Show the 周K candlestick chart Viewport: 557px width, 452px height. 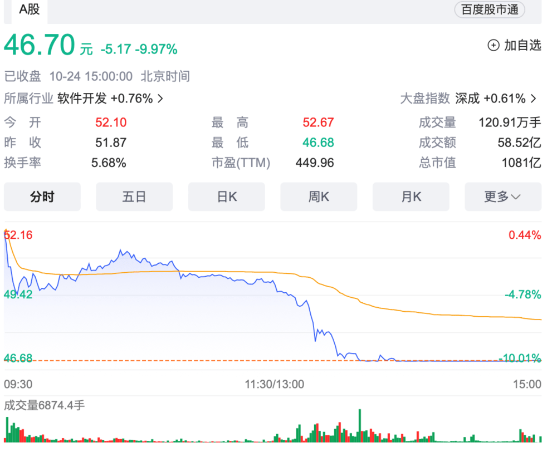pos(319,196)
